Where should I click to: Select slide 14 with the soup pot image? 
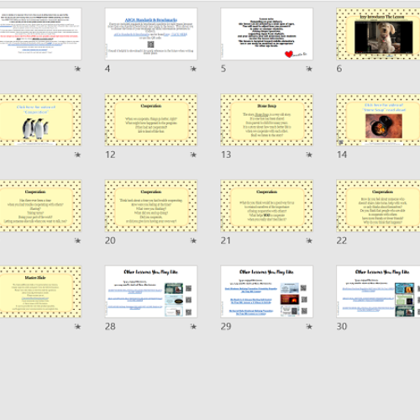(x=378, y=120)
